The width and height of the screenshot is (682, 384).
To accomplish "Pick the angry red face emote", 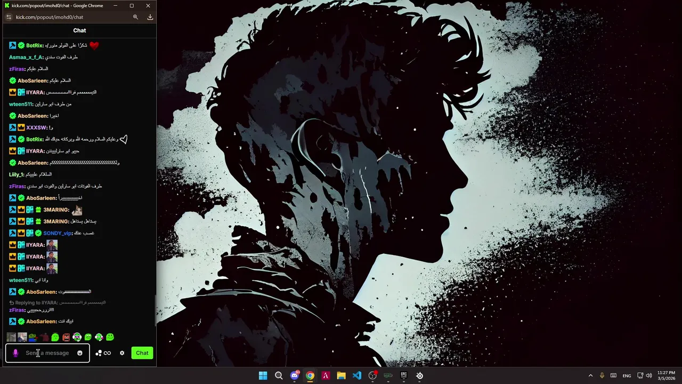I will [x=66, y=337].
